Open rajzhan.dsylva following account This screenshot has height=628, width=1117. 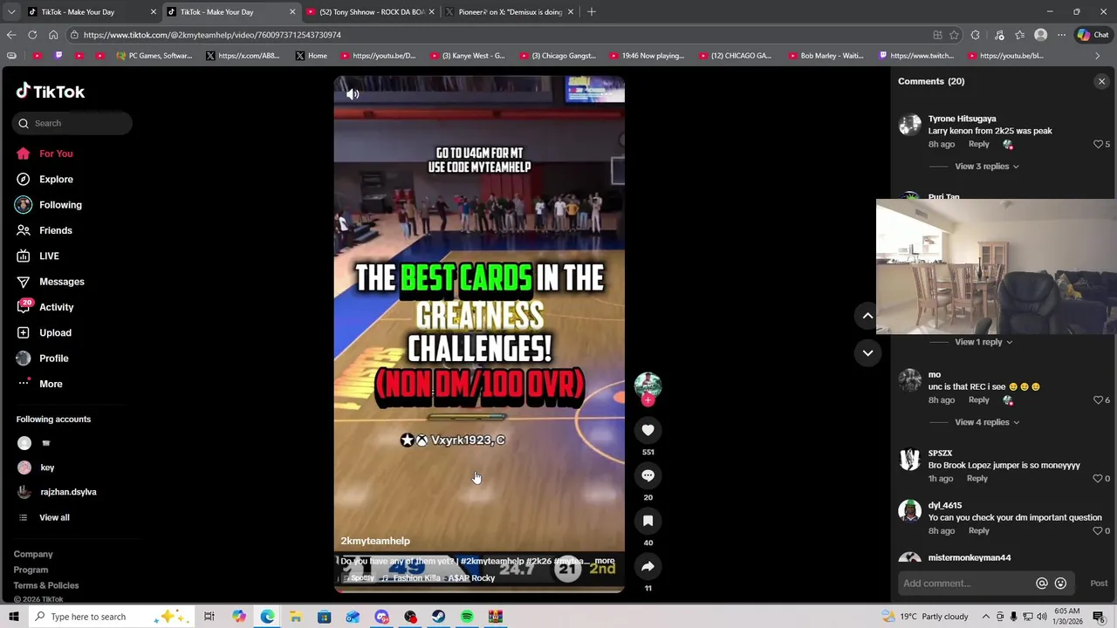coord(68,492)
